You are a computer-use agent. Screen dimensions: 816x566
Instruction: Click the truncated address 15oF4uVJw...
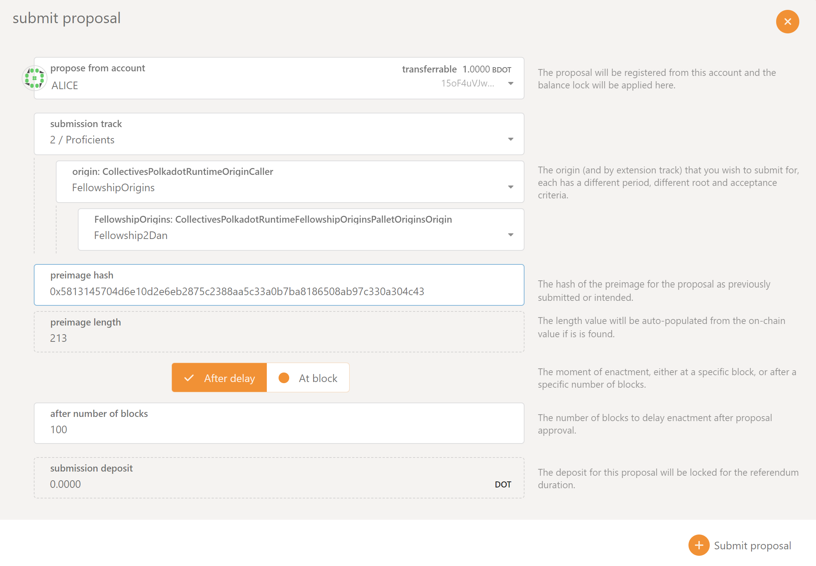click(467, 83)
